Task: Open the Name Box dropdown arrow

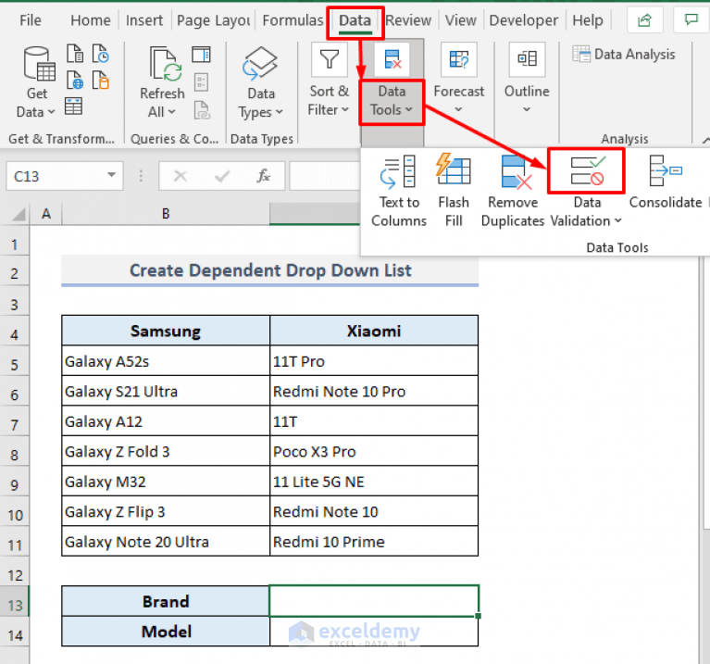Action: [111, 175]
